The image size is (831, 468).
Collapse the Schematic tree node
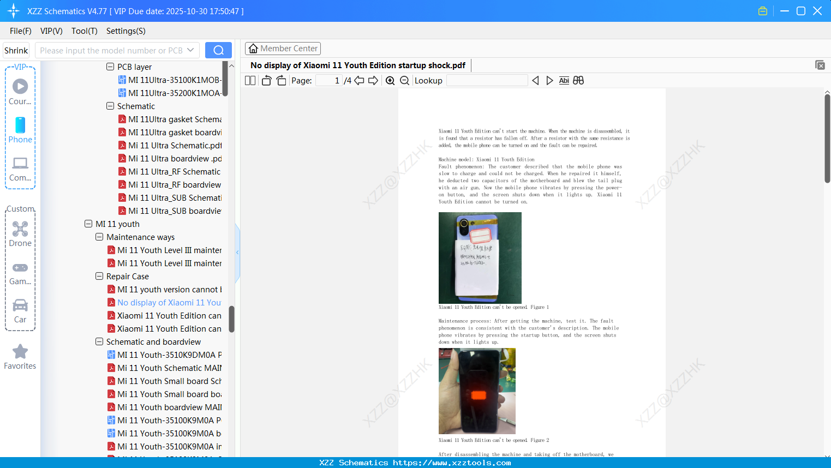[110, 106]
